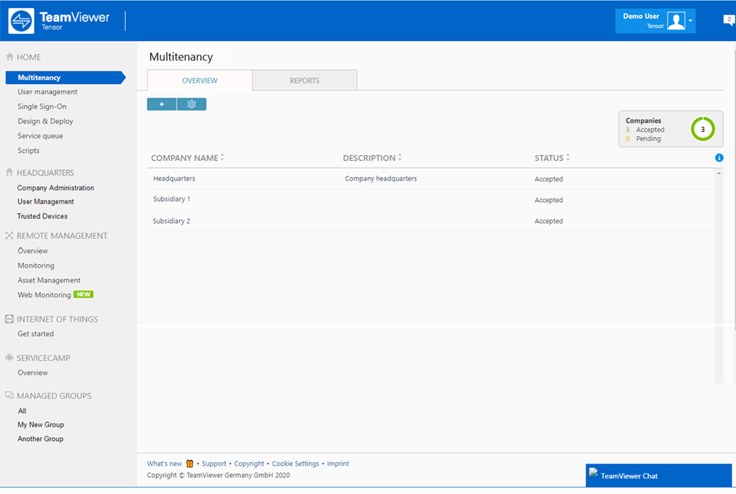
Task: Sort table by Company Name arrows
Action: coord(222,157)
